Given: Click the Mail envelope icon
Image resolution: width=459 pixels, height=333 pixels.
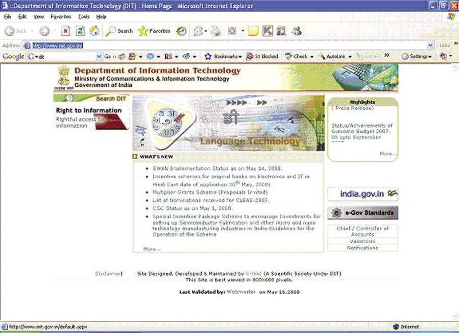Looking at the screenshot, I should [x=198, y=31].
